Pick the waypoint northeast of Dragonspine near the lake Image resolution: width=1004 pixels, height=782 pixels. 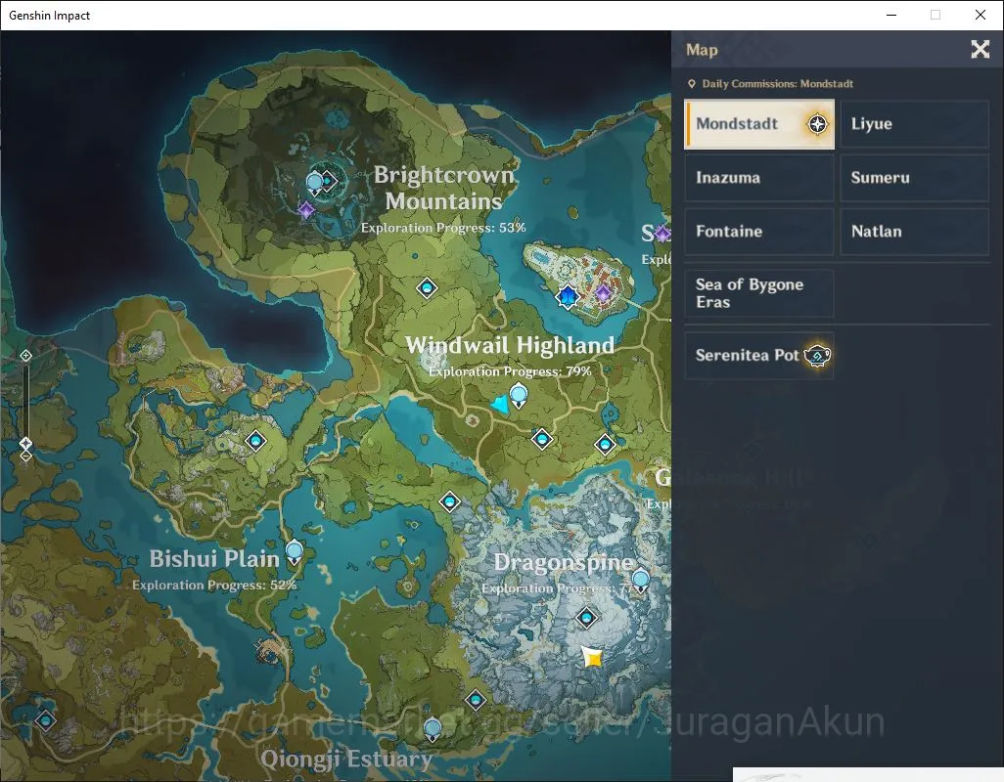605,445
